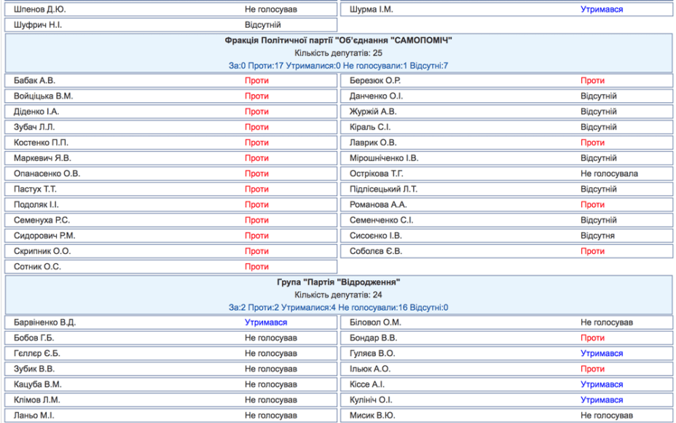Click the name "Пастух Т.Т."

coord(35,189)
